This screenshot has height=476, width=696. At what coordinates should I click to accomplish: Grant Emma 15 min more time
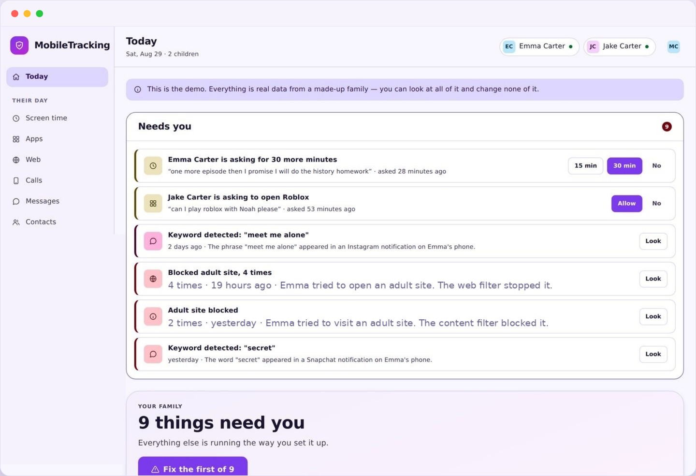point(585,166)
